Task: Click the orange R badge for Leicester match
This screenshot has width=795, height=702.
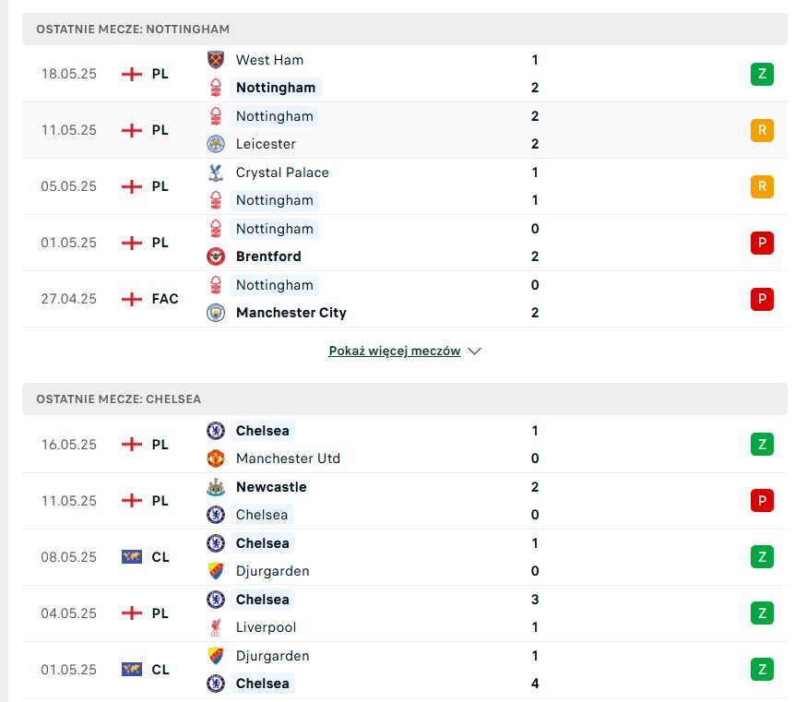Action: pyautogui.click(x=762, y=130)
